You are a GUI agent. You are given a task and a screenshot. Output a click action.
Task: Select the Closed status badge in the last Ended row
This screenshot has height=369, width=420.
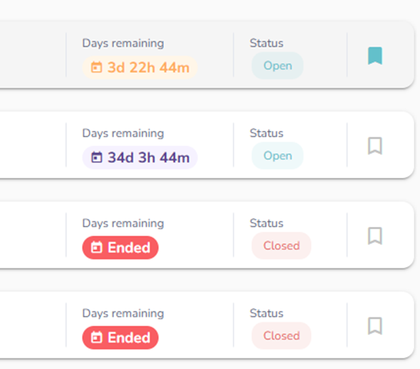281,336
